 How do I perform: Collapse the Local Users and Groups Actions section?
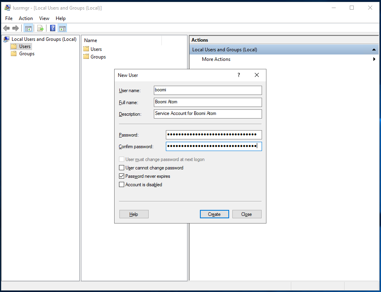[374, 49]
